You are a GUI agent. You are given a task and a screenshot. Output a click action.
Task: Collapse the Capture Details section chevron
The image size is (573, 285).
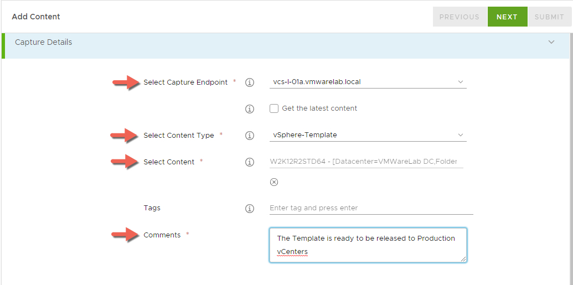pyautogui.click(x=551, y=42)
